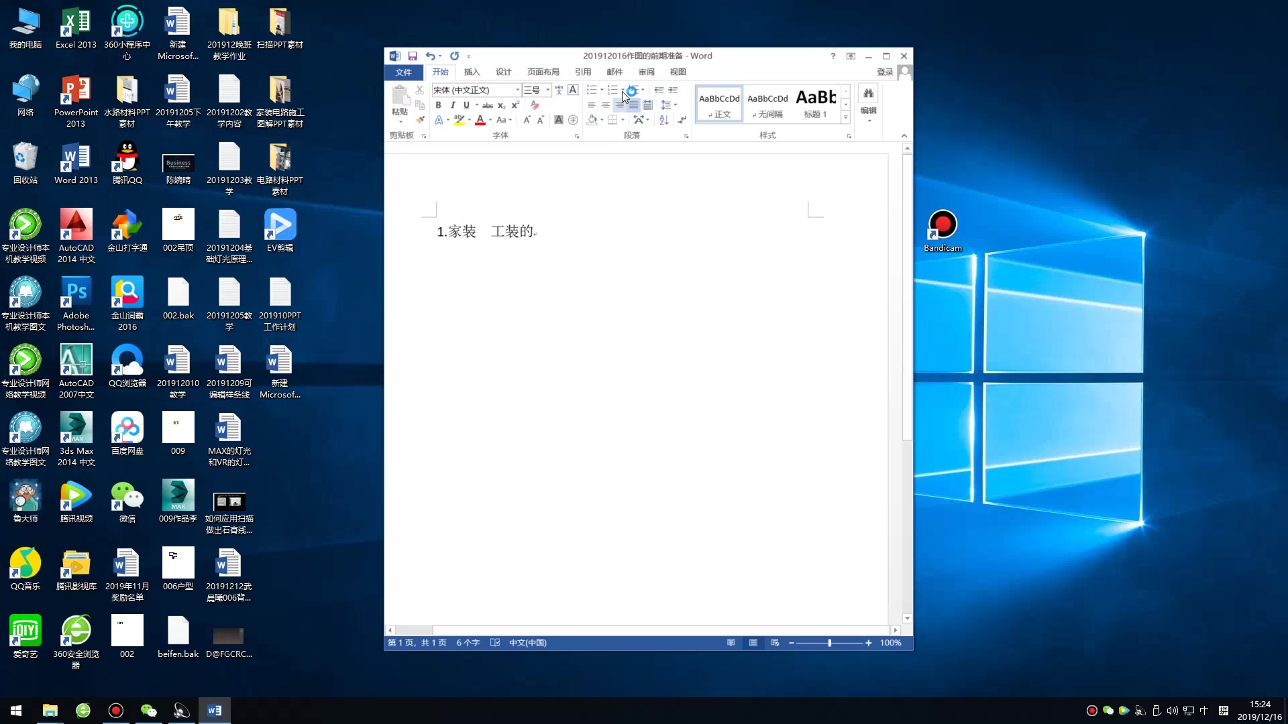Toggle center alignment for the paragraph
Screen dimensions: 1288x724
(x=606, y=105)
